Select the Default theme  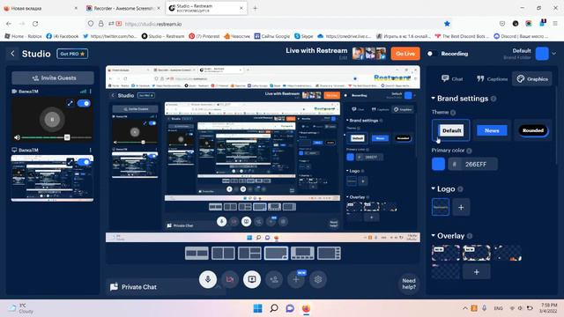[x=451, y=130]
